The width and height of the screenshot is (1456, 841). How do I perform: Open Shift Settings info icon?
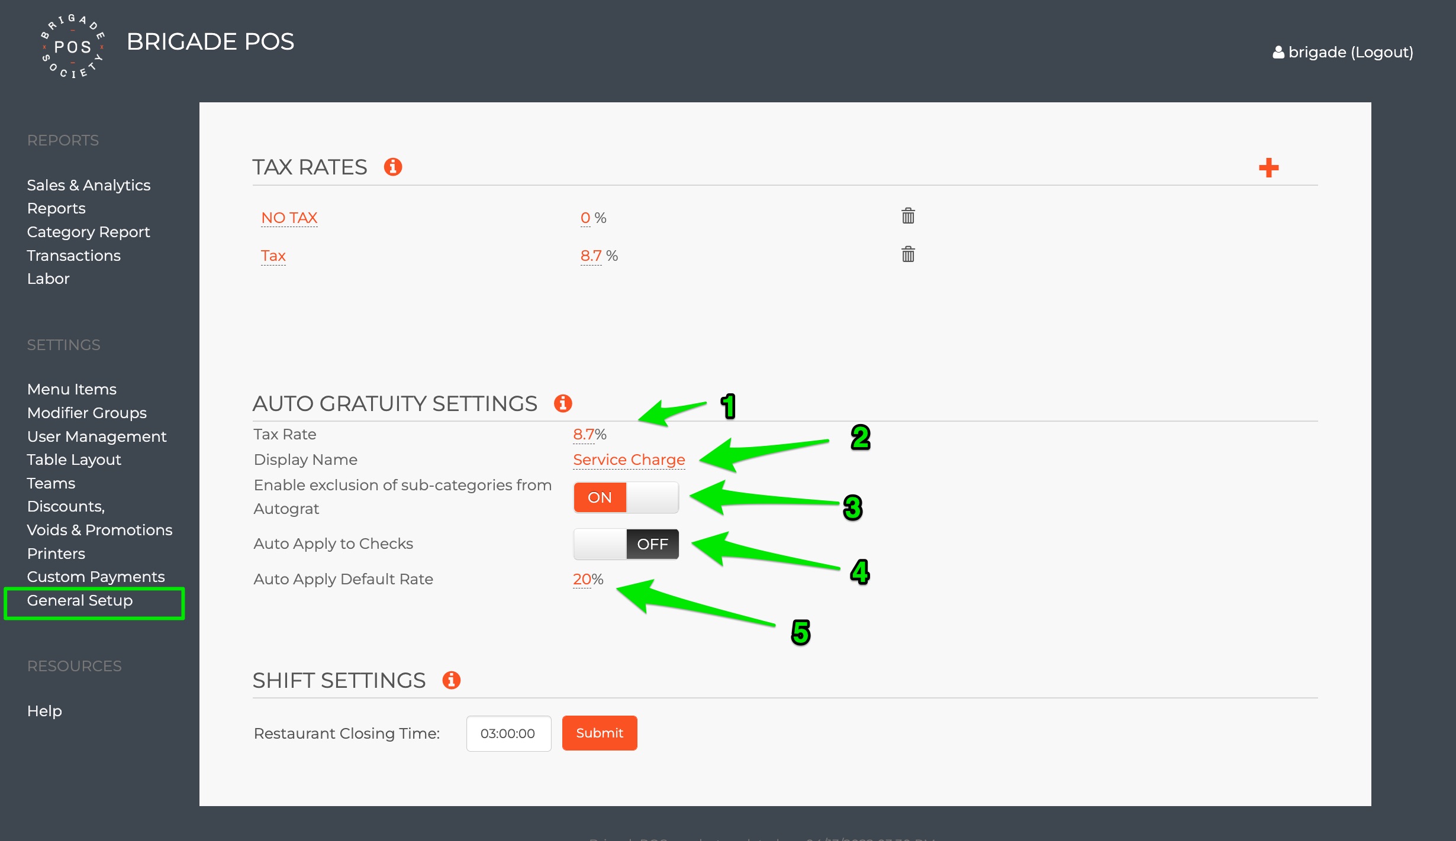point(452,680)
